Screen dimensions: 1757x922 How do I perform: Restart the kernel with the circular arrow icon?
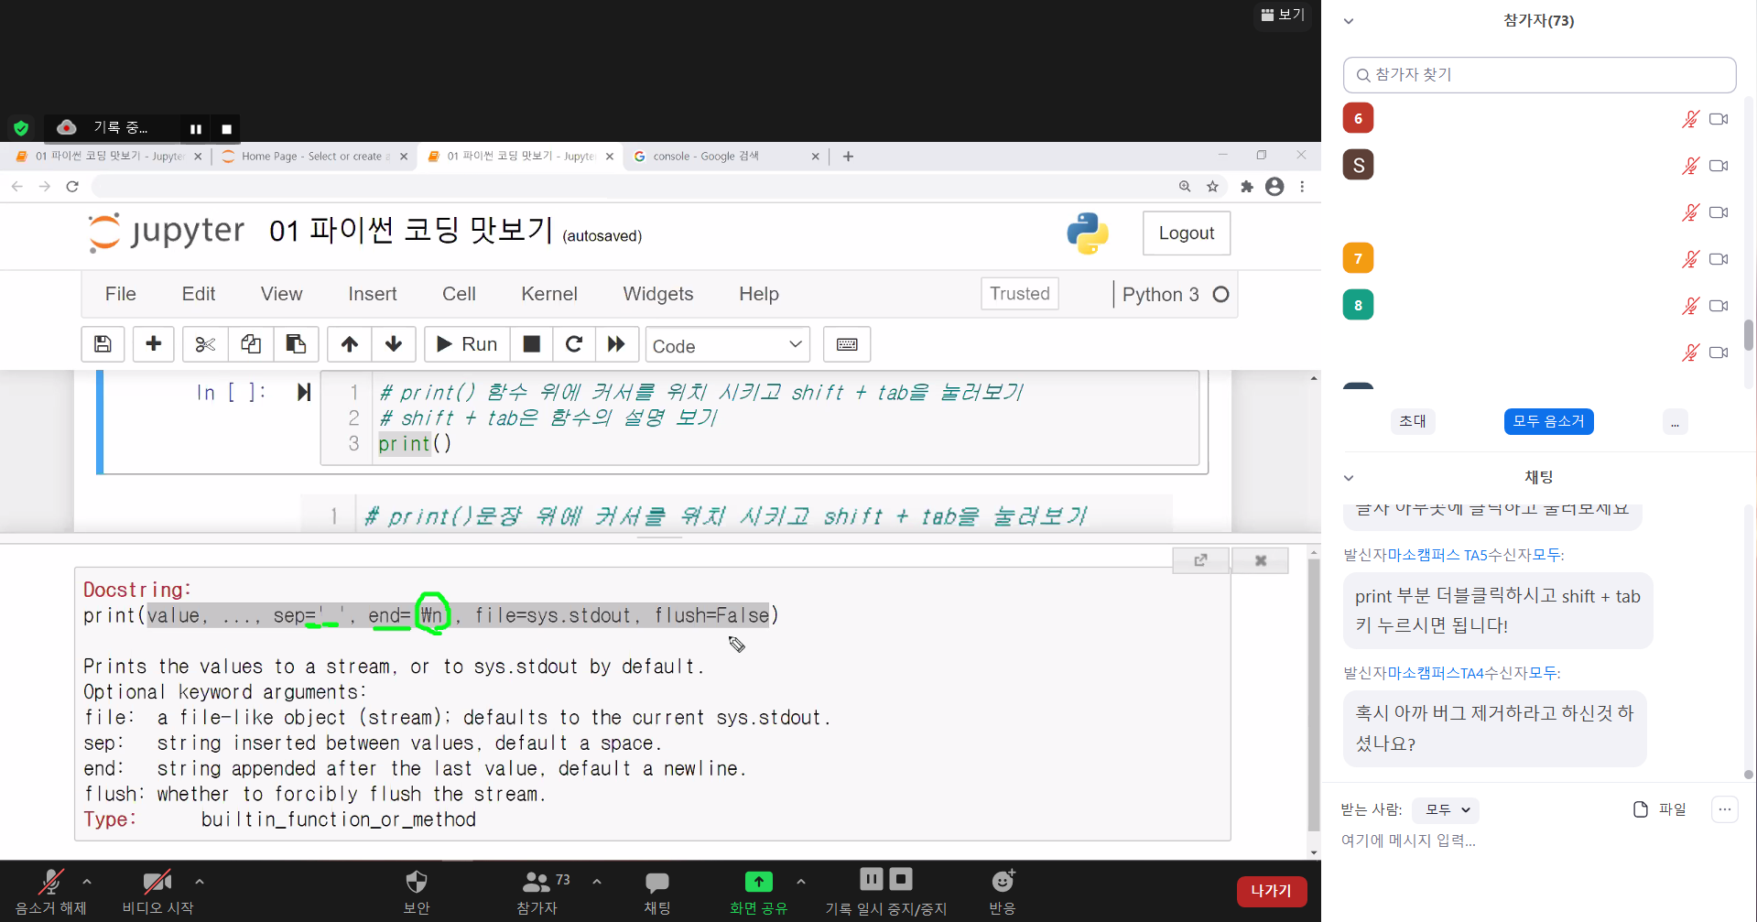[x=574, y=344]
